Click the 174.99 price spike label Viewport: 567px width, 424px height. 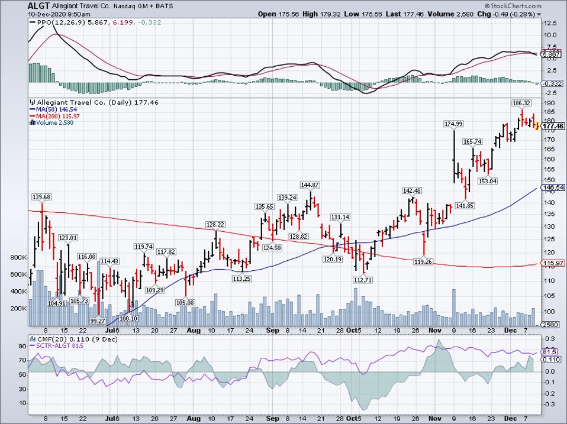click(x=453, y=124)
